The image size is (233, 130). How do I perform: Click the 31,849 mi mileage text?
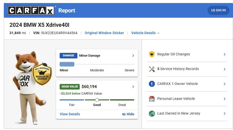point(18,33)
